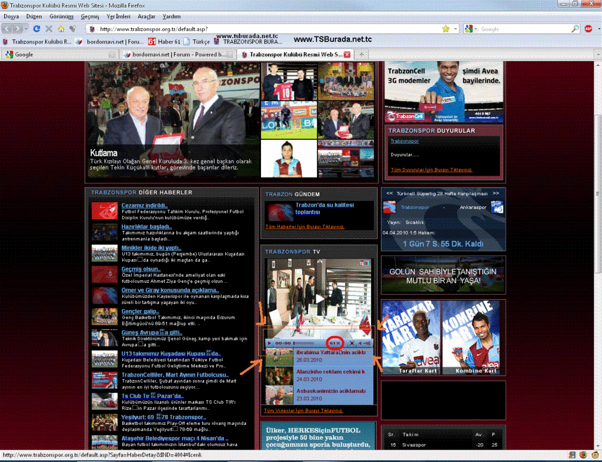This screenshot has height=462, width=602.
Task: Click the Ankaraspor team logo in fixture
Action: tap(497, 207)
